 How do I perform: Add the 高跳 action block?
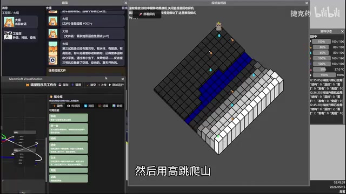[x=69, y=170]
